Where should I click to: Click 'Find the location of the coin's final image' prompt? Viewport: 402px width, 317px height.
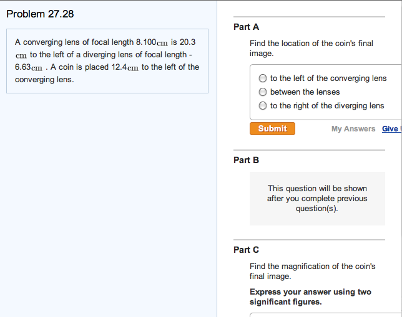pyautogui.click(x=311, y=48)
